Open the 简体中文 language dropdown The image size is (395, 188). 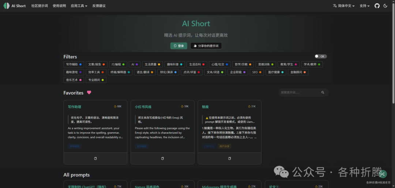(x=343, y=6)
